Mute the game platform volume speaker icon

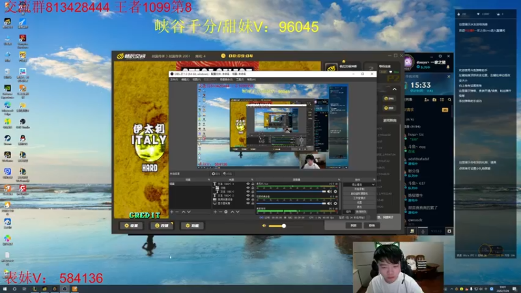coord(264,225)
